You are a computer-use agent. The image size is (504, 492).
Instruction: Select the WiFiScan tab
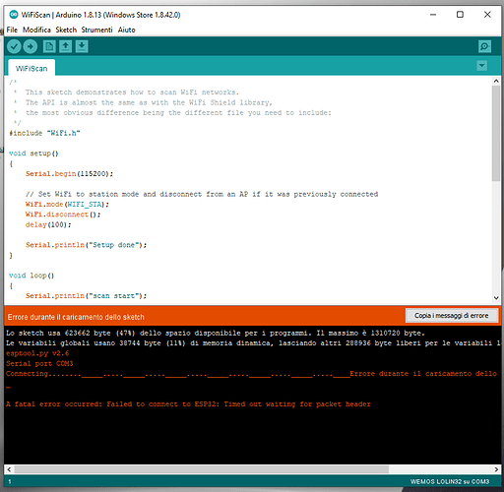(x=31, y=68)
